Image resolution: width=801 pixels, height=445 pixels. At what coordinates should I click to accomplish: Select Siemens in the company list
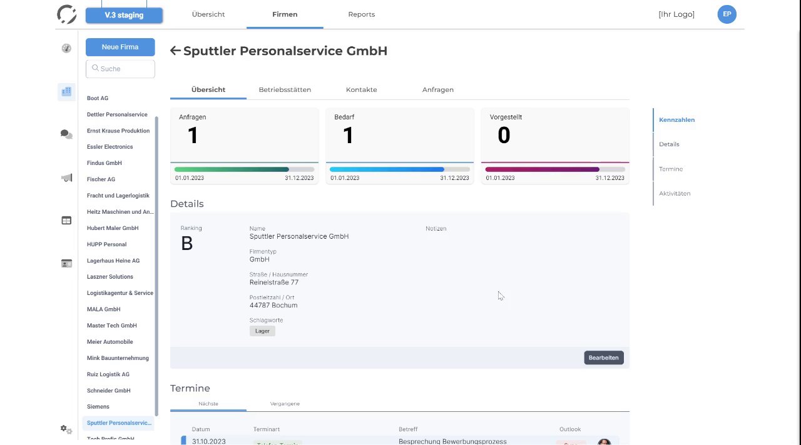tap(98, 407)
